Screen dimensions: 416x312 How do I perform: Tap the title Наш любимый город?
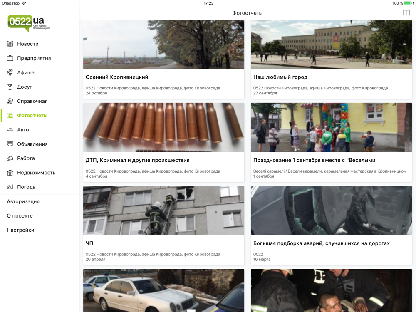click(280, 77)
